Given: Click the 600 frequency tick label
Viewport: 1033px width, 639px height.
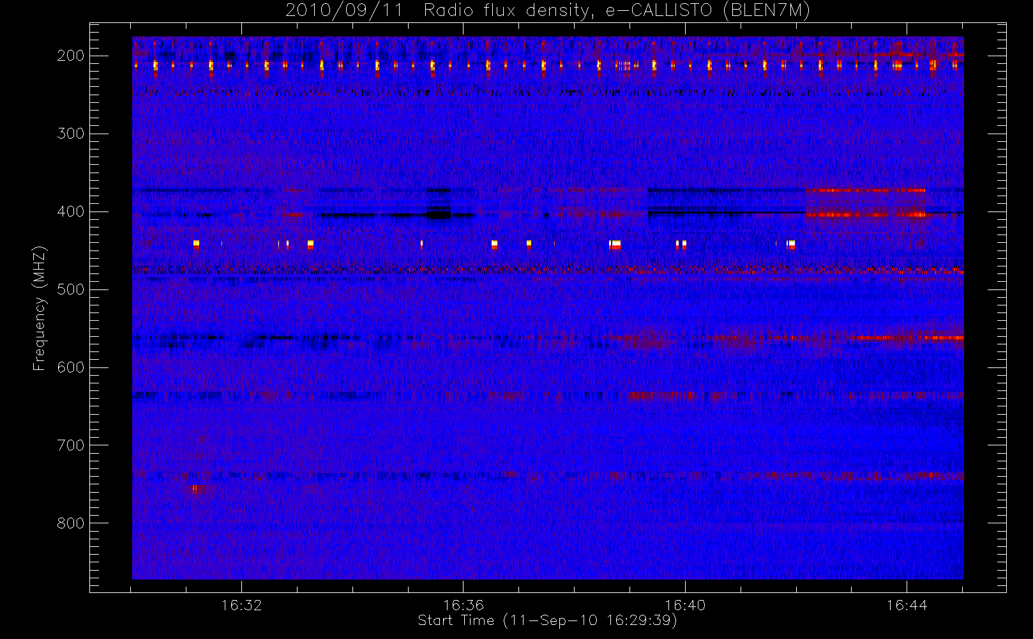Looking at the screenshot, I should 71,367.
